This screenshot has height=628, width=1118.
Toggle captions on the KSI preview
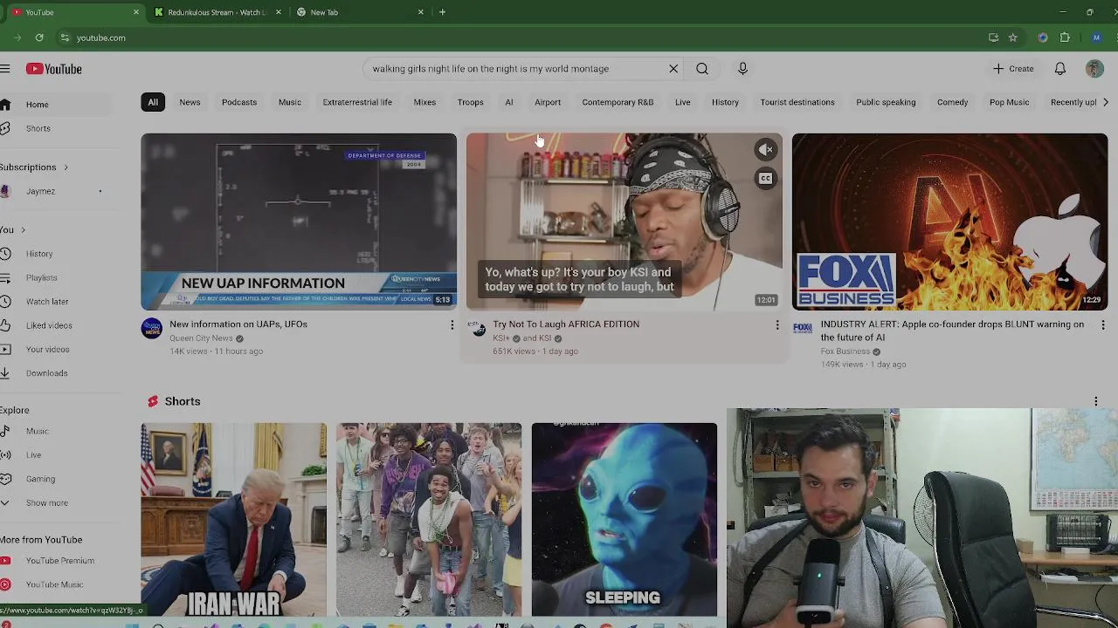click(x=765, y=179)
